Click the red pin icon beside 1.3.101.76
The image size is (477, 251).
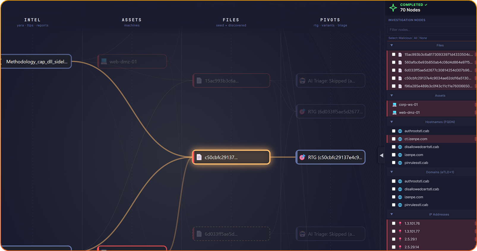400,223
